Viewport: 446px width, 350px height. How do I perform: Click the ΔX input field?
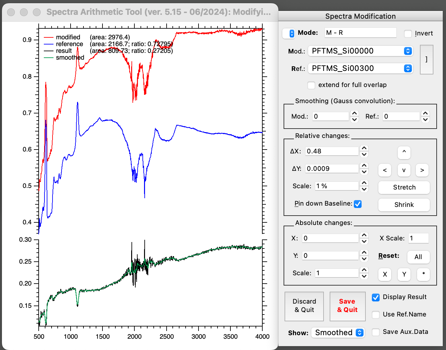point(332,151)
